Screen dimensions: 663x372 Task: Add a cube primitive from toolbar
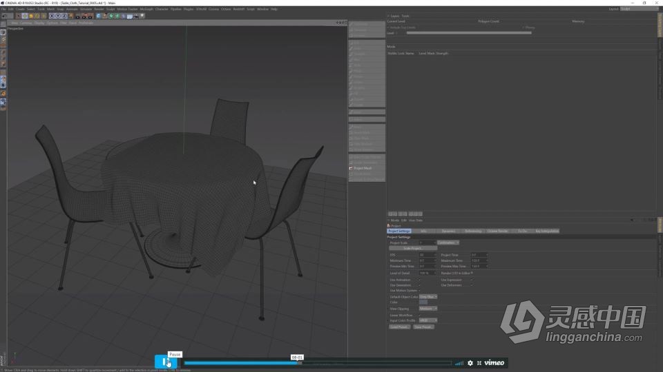pyautogui.click(x=98, y=16)
